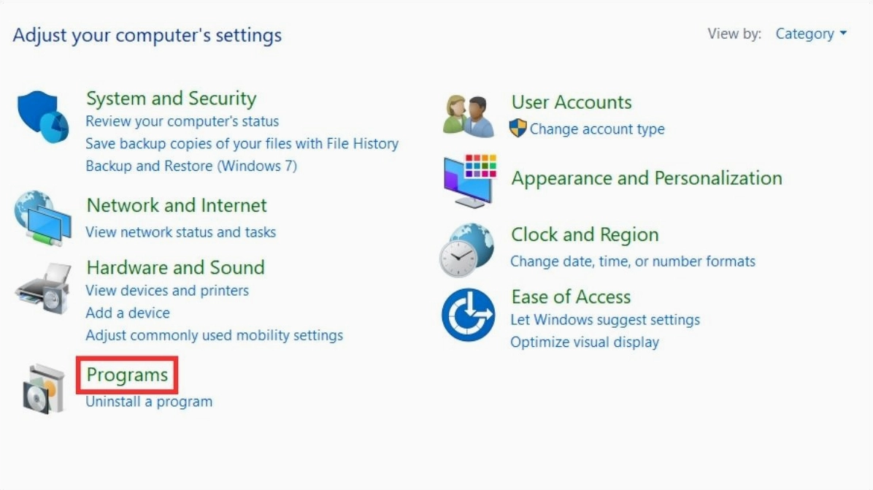Select Save backup copies with File History
Screen dimensions: 873x490
tap(242, 144)
